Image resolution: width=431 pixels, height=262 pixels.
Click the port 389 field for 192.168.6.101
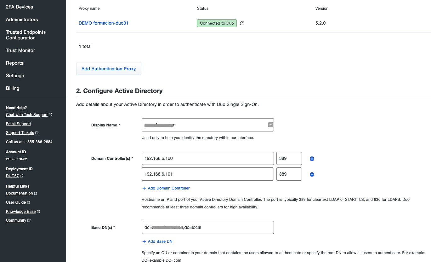point(289,174)
